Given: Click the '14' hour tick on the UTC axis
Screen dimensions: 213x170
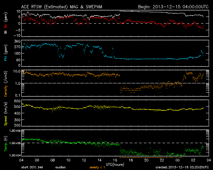Looking at the screenshot, I should pyautogui.click(x=100, y=160).
